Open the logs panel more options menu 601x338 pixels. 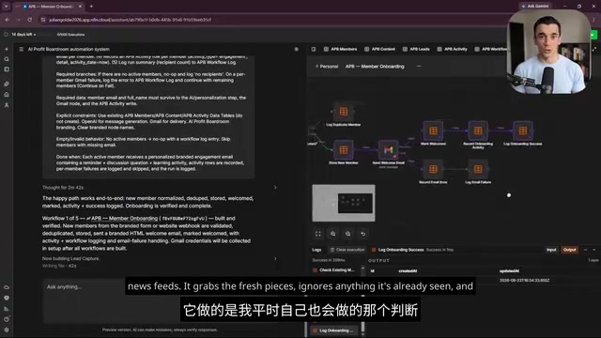pyautogui.click(x=585, y=250)
